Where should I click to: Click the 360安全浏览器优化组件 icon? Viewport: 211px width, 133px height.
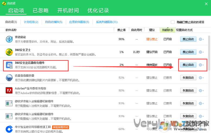click(9, 65)
